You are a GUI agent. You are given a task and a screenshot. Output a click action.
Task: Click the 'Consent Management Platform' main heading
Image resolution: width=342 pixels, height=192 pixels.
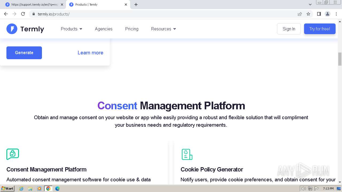tap(171, 106)
